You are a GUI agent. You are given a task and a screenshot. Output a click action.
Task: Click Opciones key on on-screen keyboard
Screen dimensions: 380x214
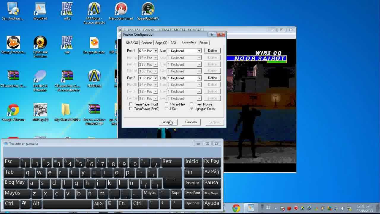(x=193, y=204)
